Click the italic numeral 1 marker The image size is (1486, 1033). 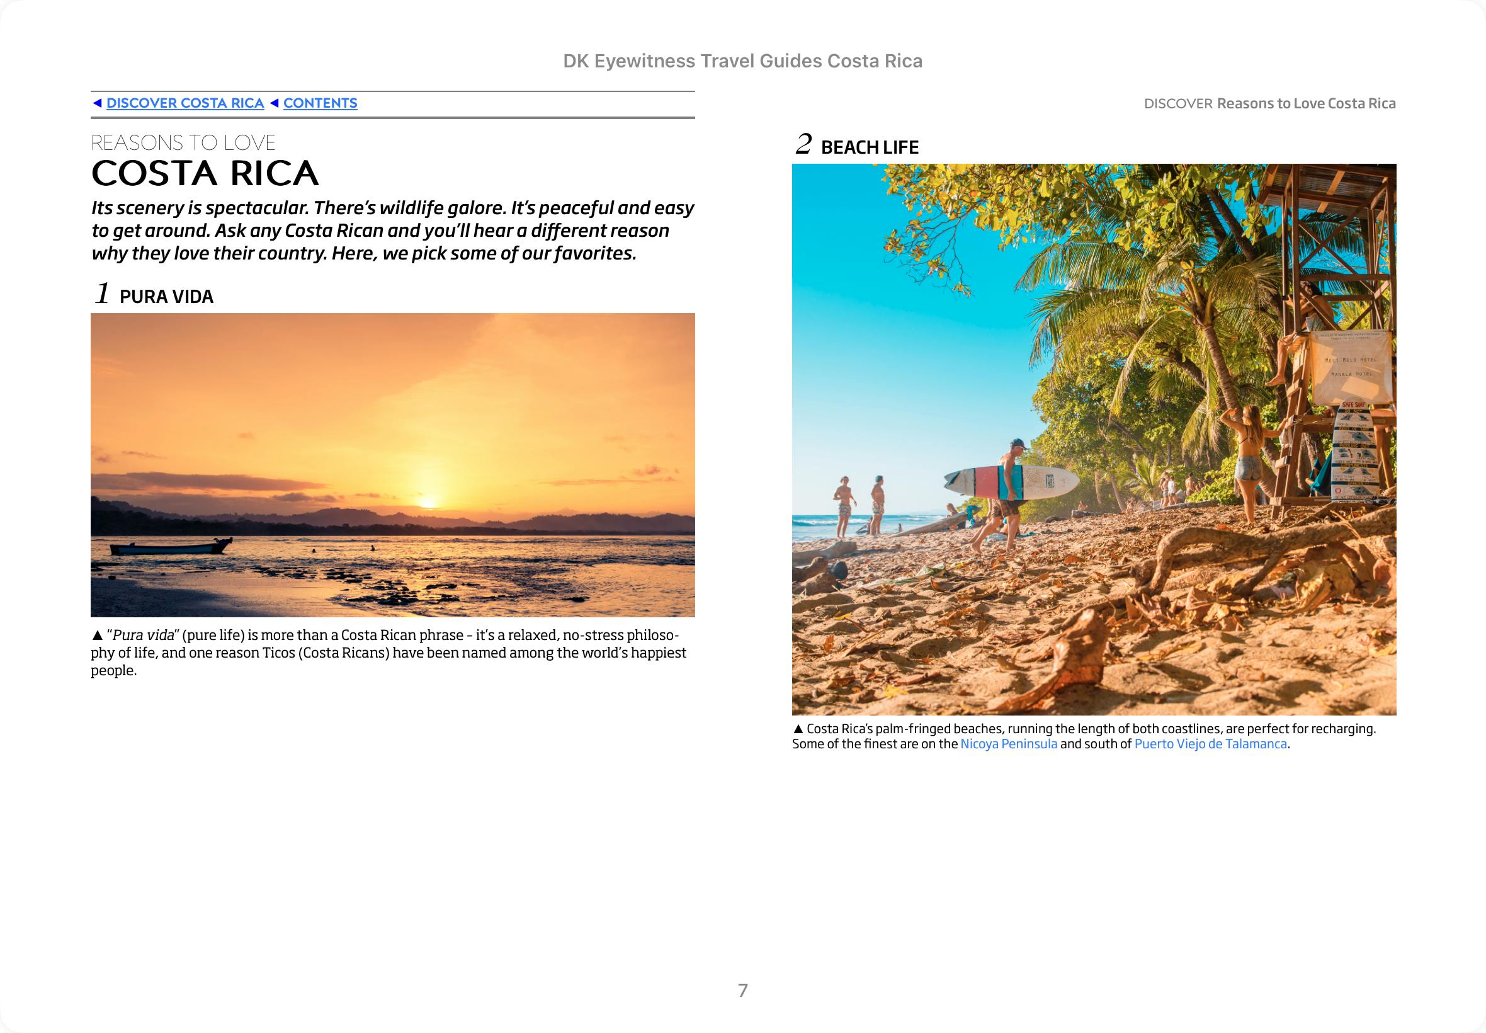[x=102, y=293]
